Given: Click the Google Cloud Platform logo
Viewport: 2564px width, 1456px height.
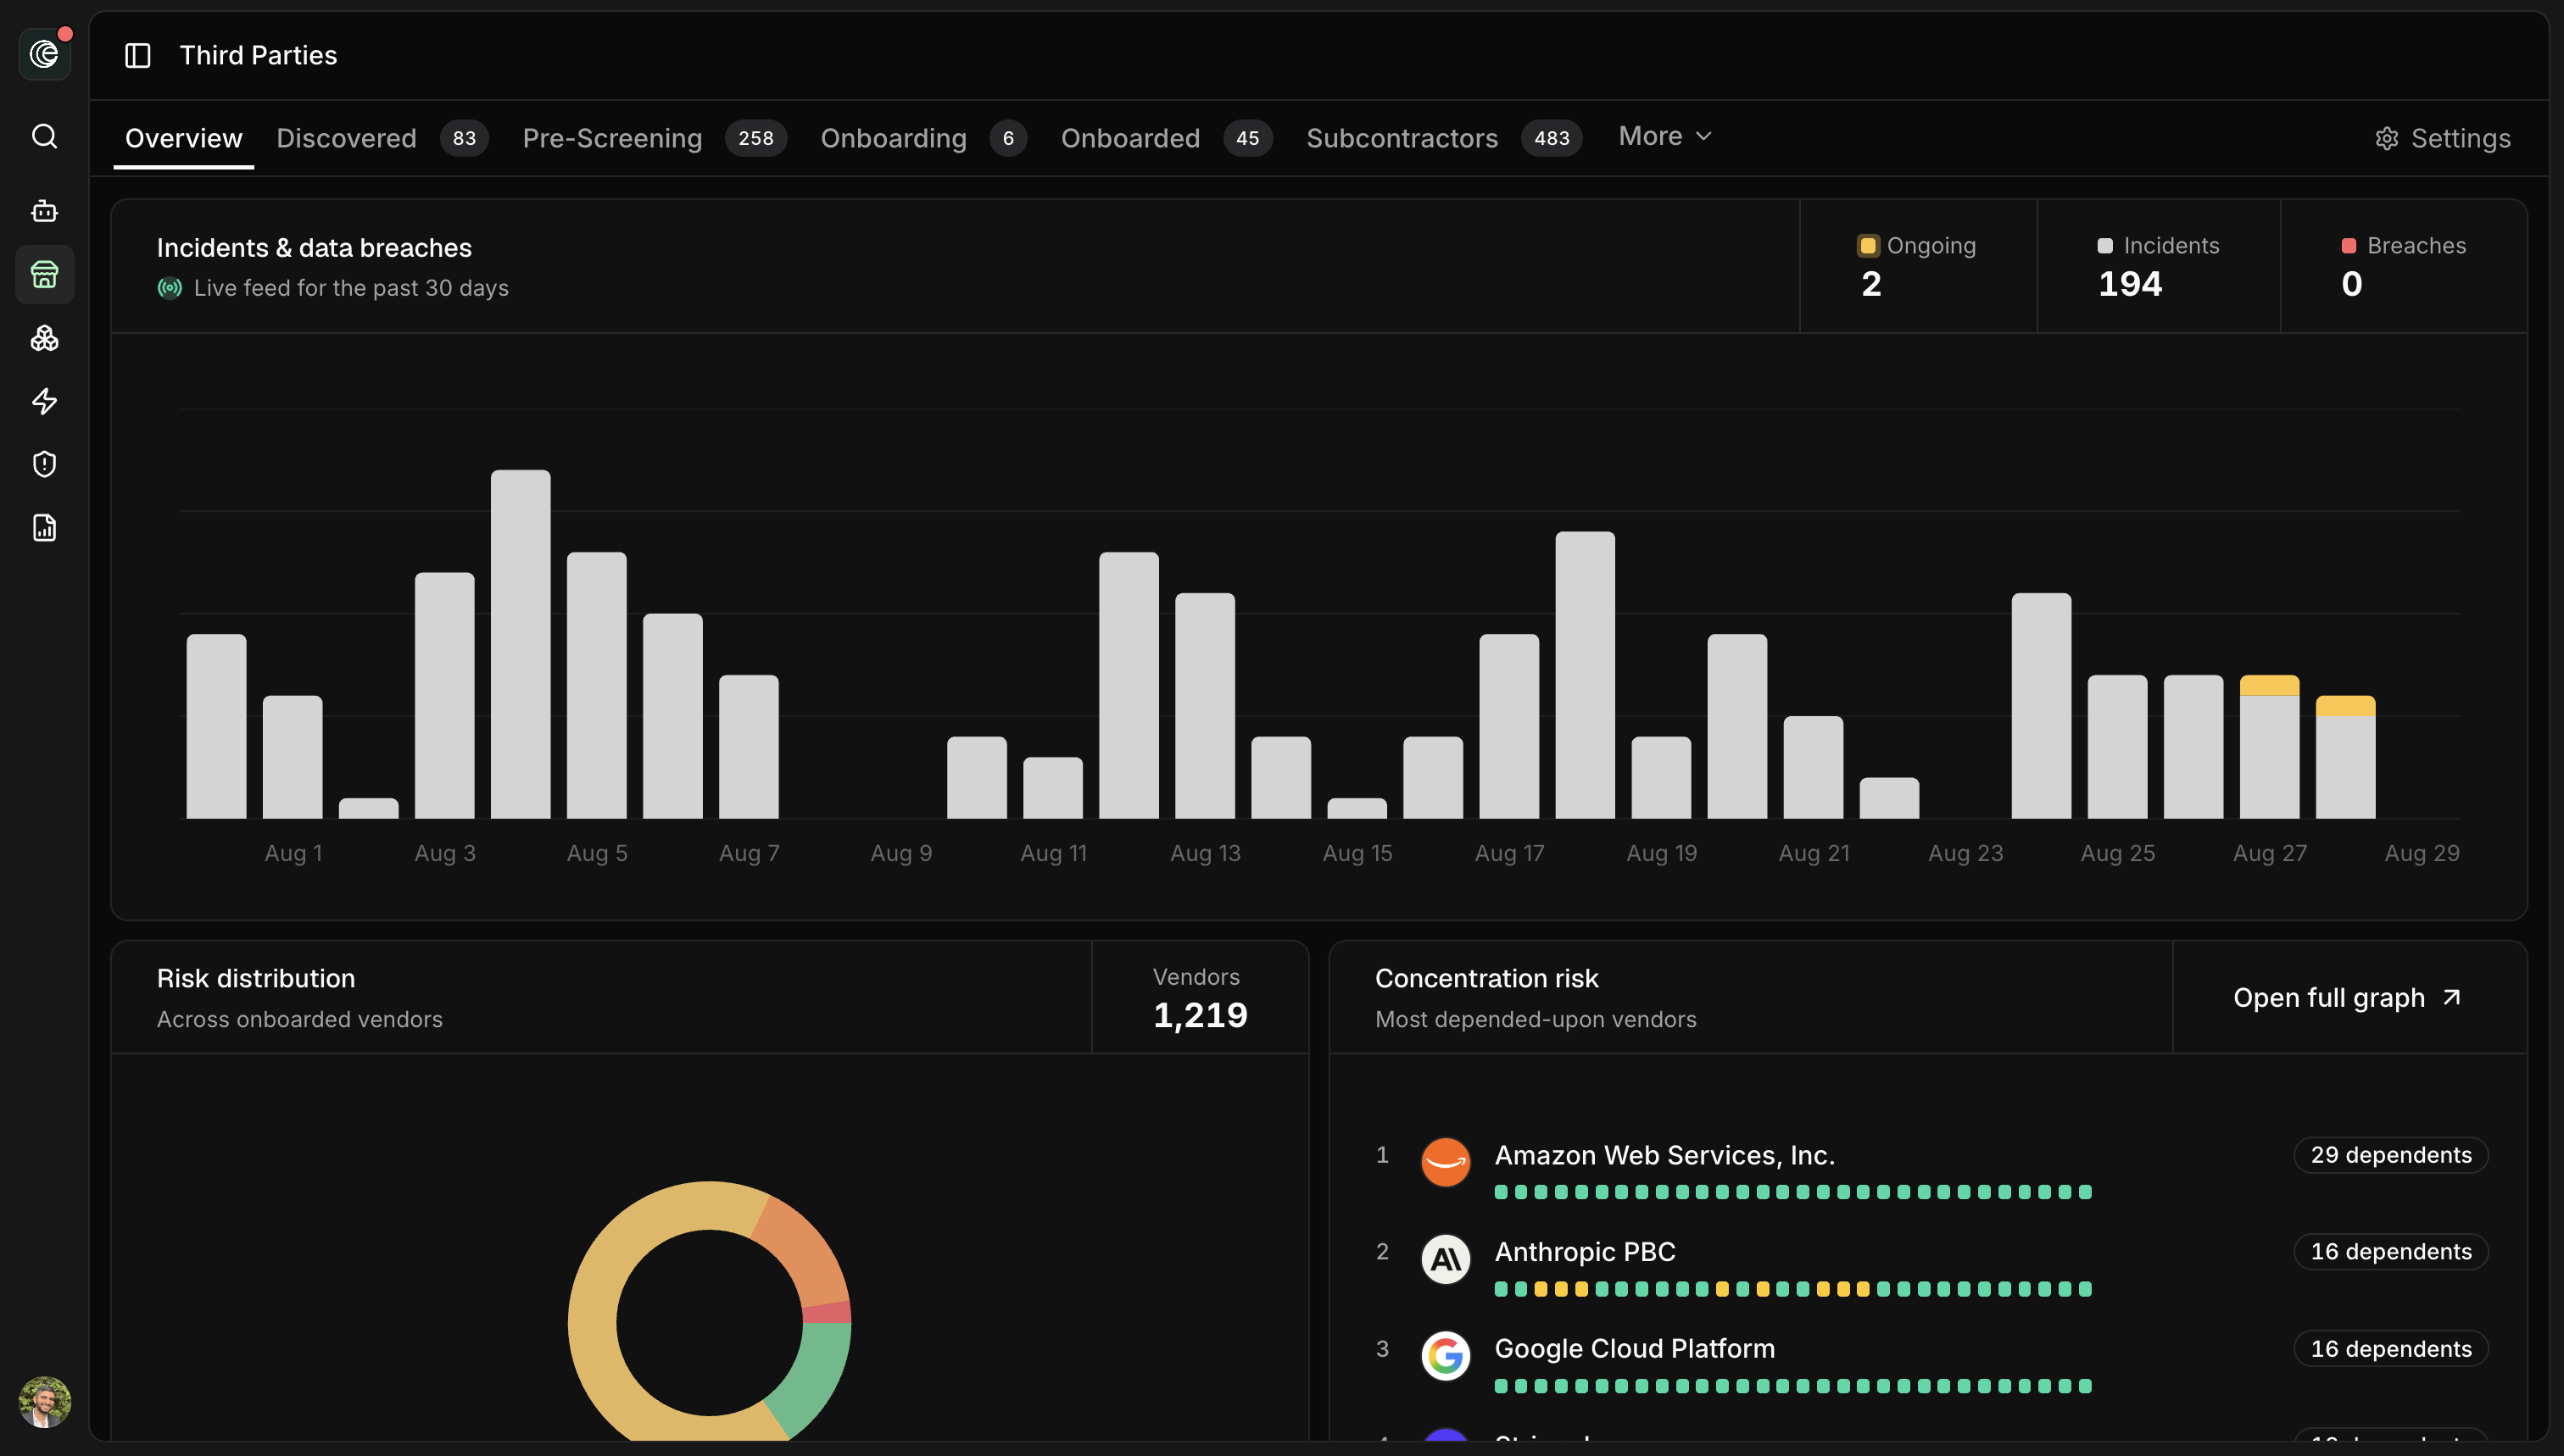Looking at the screenshot, I should (x=1446, y=1356).
